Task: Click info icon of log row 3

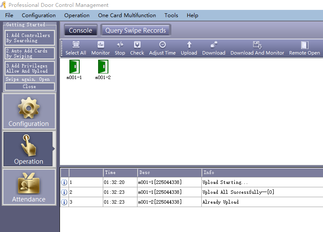Action: pyautogui.click(x=64, y=202)
